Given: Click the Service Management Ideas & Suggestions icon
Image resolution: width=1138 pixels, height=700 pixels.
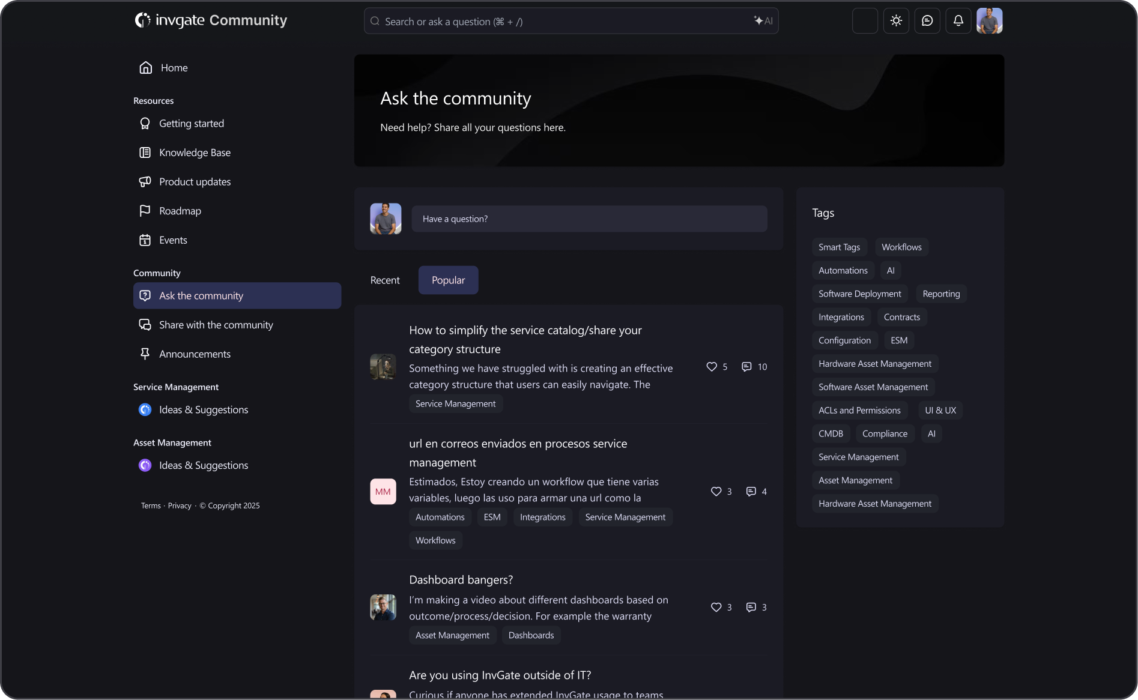Looking at the screenshot, I should 145,410.
